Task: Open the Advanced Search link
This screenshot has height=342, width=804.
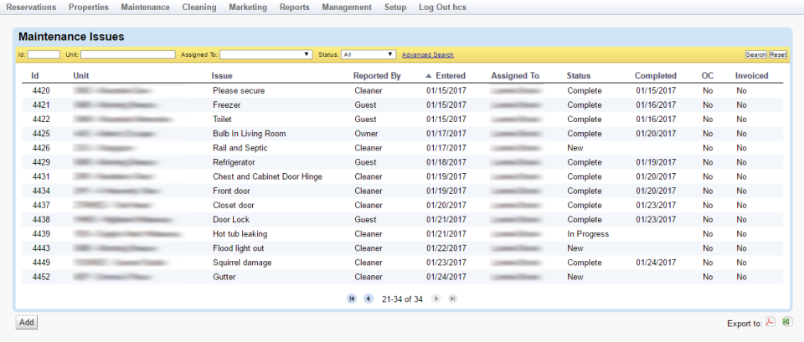Action: pyautogui.click(x=428, y=55)
